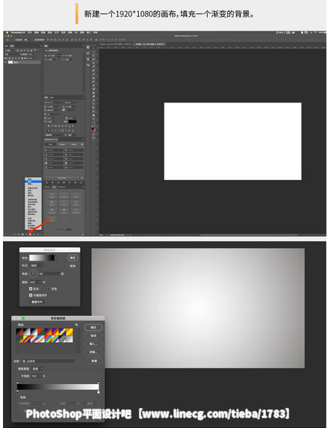Screen dimensions: 331x428
Task: Switch to the GuideGuide Saved tab
Action: [74, 144]
